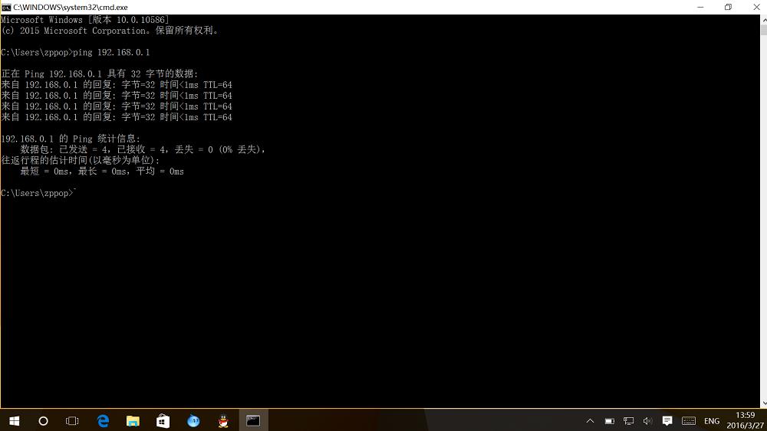Open the blue round taskbar app
This screenshot has width=767, height=431.
[x=193, y=421]
